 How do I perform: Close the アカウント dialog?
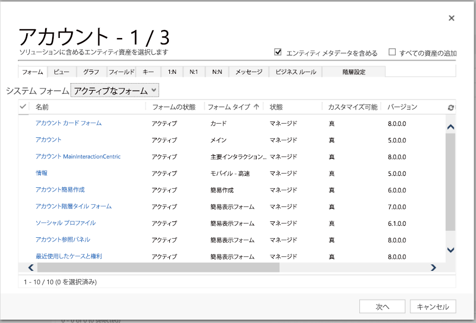(x=452, y=18)
